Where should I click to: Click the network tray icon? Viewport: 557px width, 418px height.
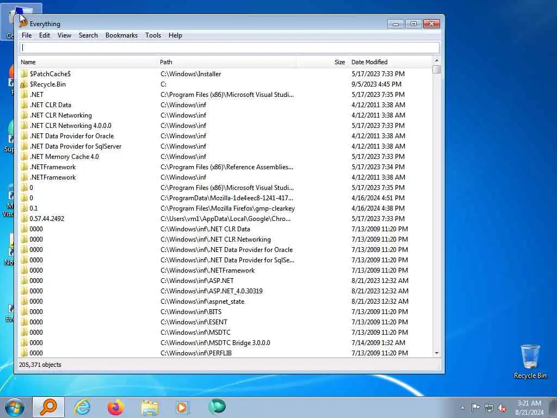point(489,408)
